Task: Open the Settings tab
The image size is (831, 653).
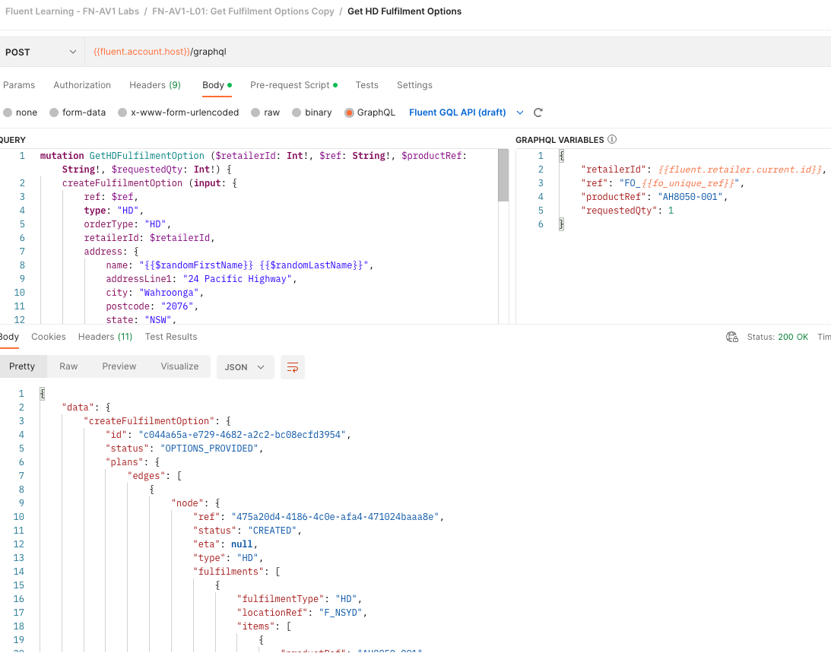Action: coord(414,85)
